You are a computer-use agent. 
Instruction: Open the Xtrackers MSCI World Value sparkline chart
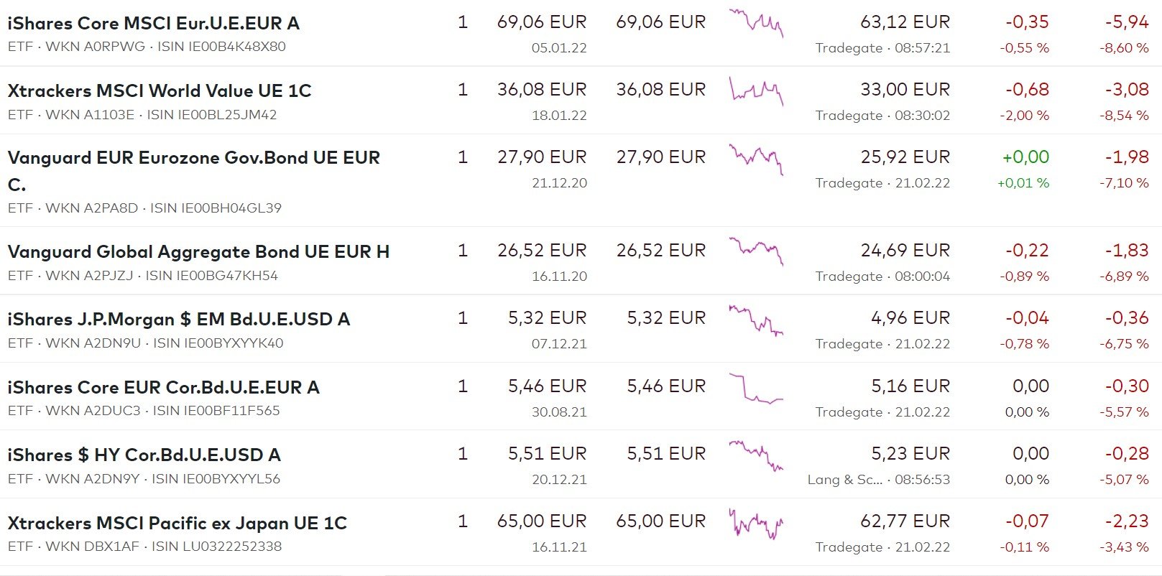tap(756, 90)
